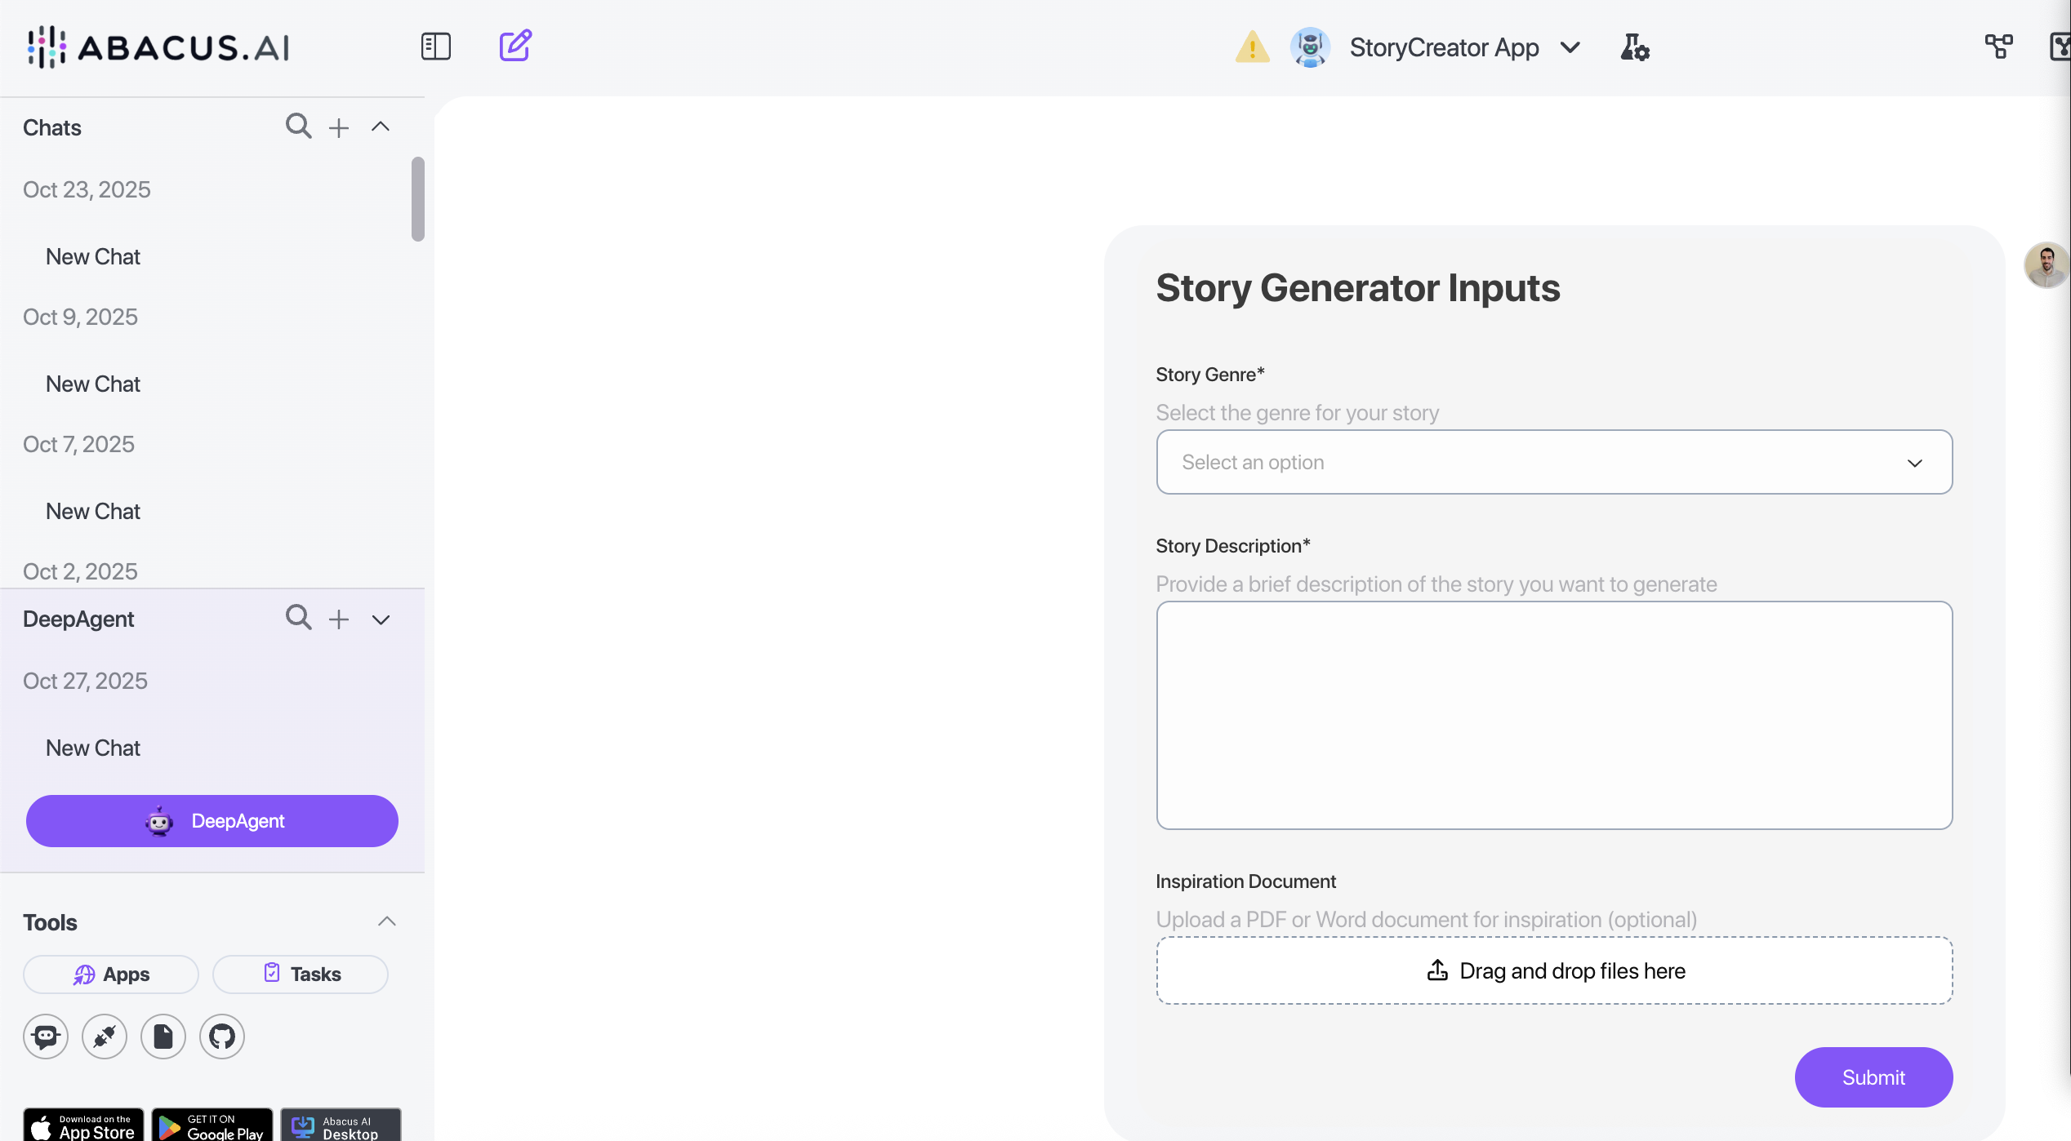
Task: Click inside the Story Description text area
Action: (x=1552, y=716)
